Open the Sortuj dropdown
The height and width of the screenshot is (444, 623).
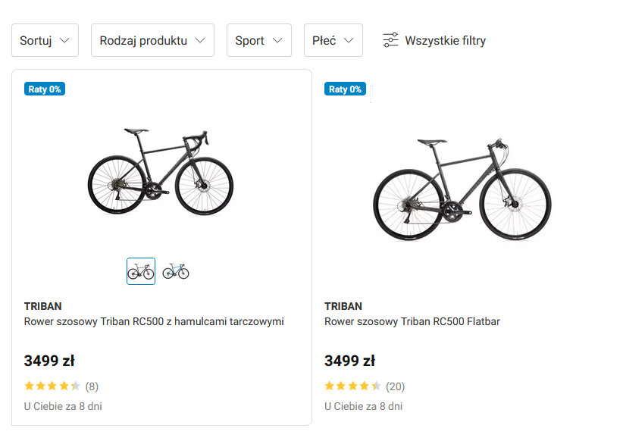coord(45,40)
